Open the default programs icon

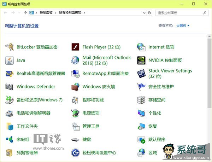[x=141, y=140]
